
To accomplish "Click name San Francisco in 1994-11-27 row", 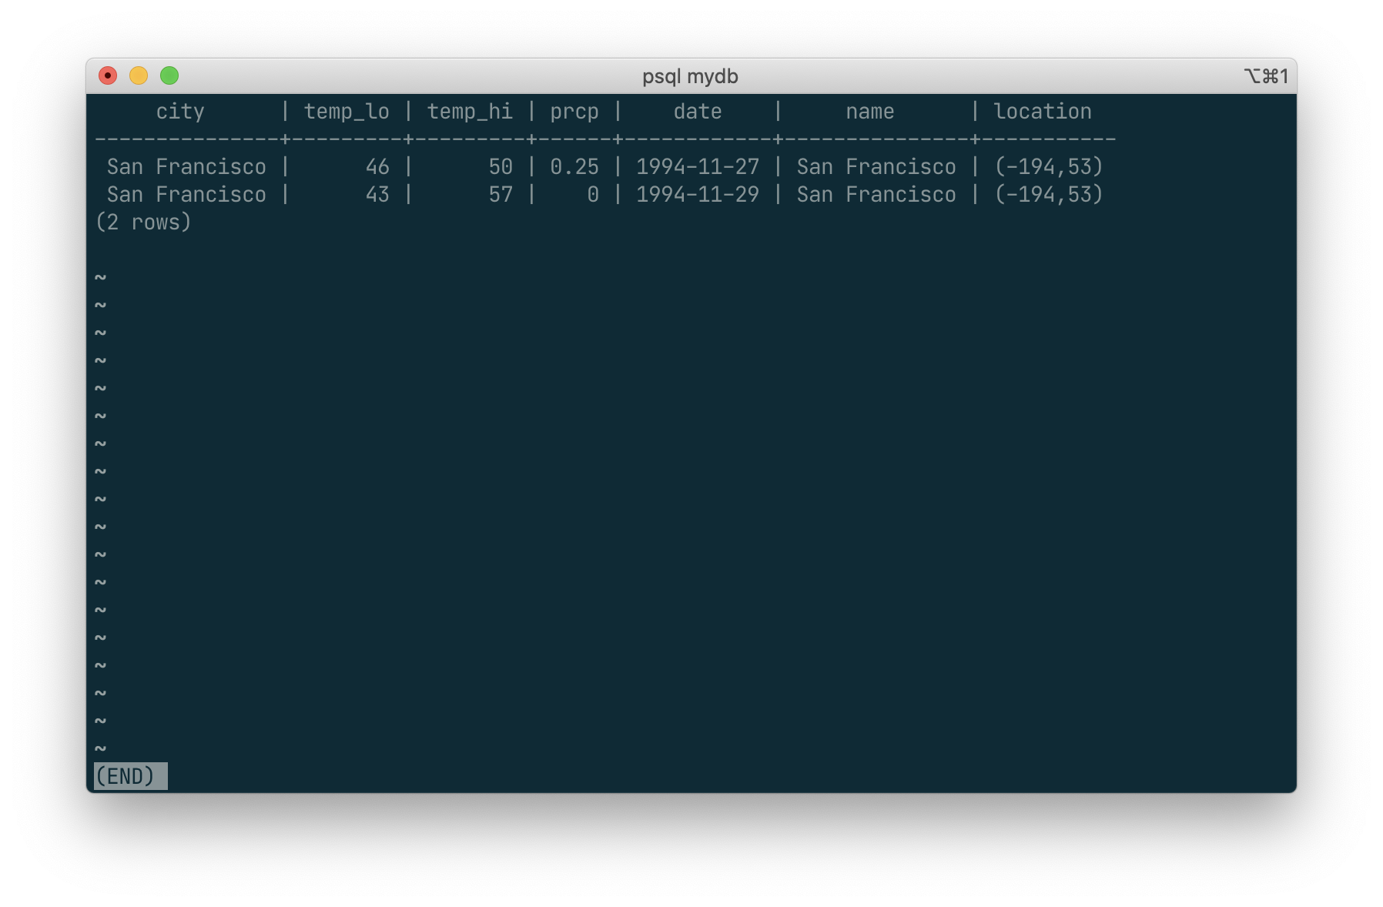I will point(876,167).
